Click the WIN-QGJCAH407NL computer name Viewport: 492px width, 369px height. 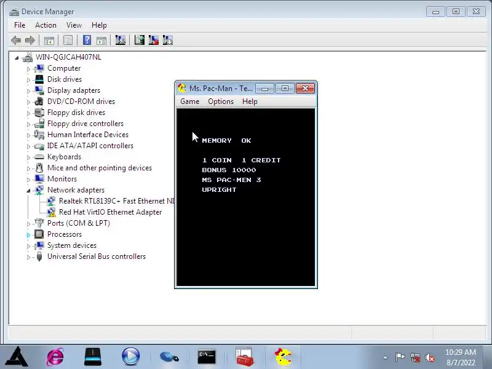pyautogui.click(x=68, y=57)
